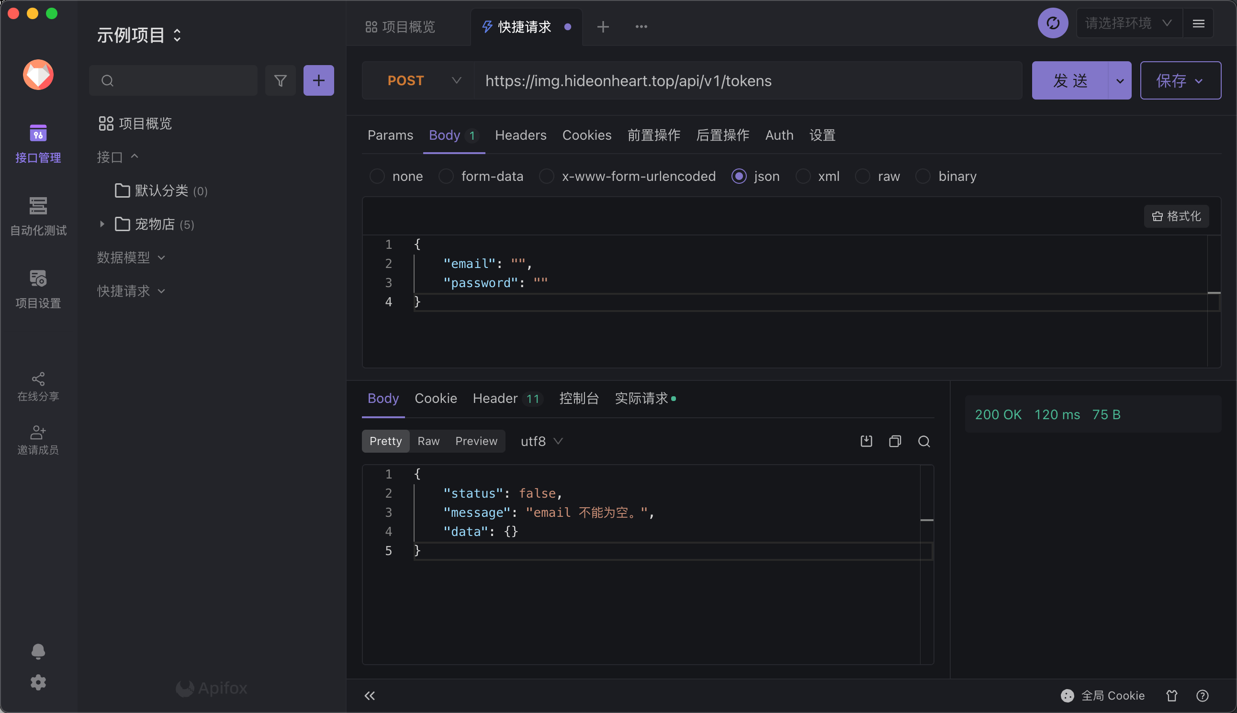Copy the response body
The width and height of the screenshot is (1237, 713).
click(x=895, y=441)
